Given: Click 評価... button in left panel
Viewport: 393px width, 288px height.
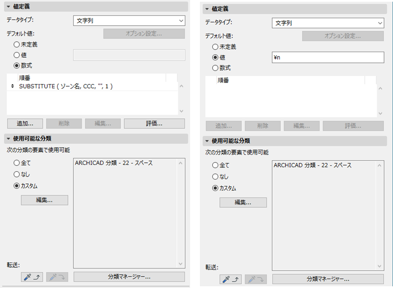Looking at the screenshot, I should [154, 123].
